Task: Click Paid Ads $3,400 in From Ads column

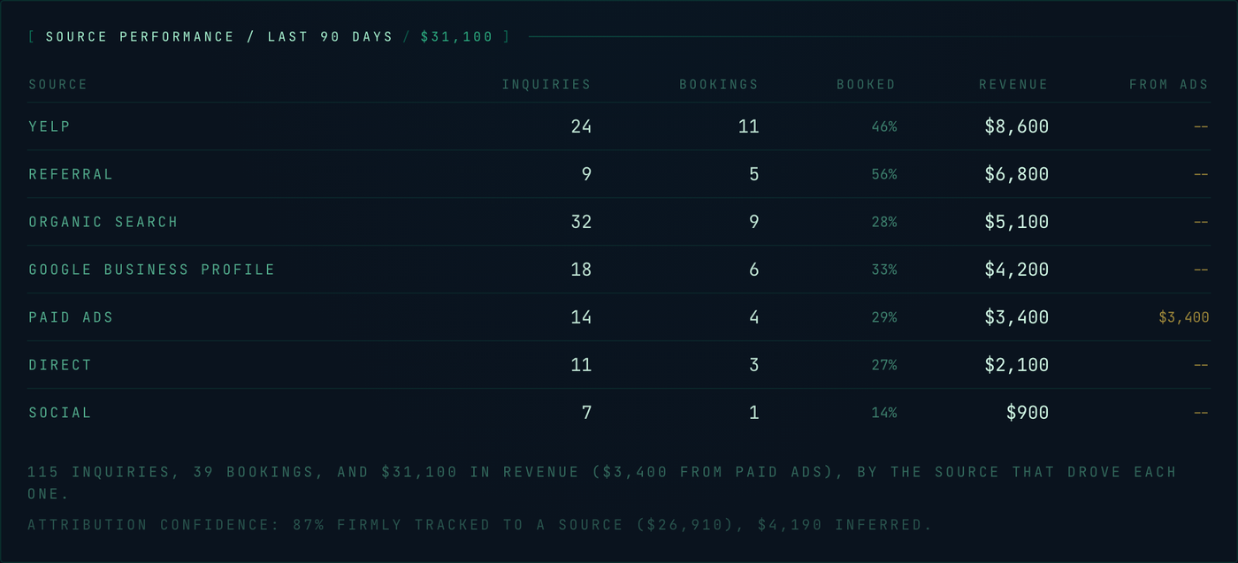Action: pyautogui.click(x=1184, y=317)
